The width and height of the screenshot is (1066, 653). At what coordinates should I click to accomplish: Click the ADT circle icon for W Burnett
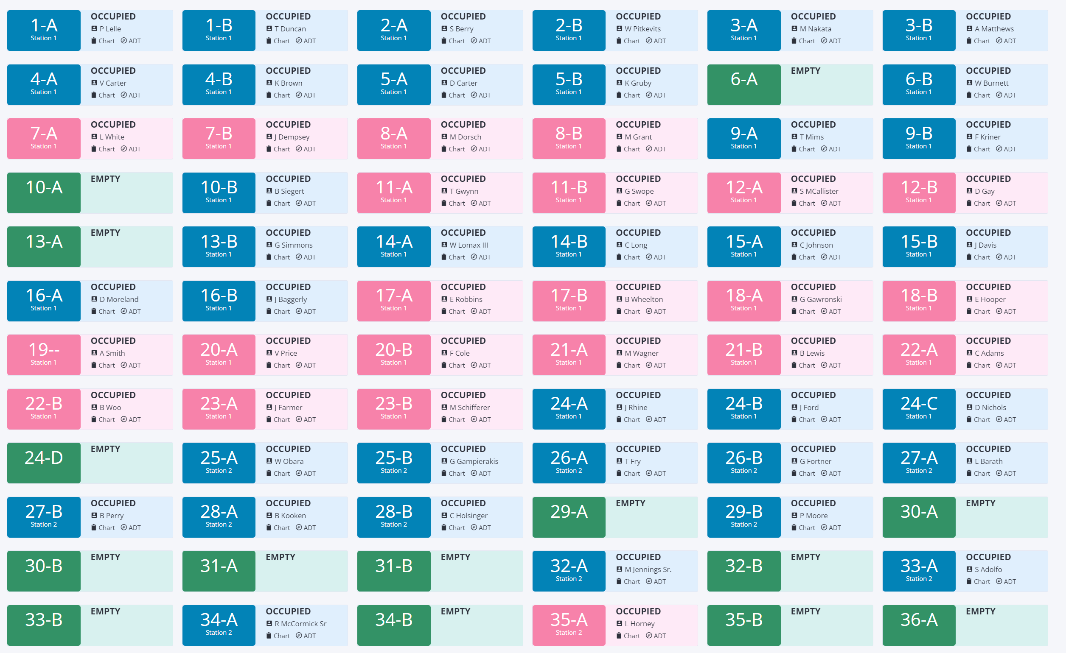[x=999, y=95]
